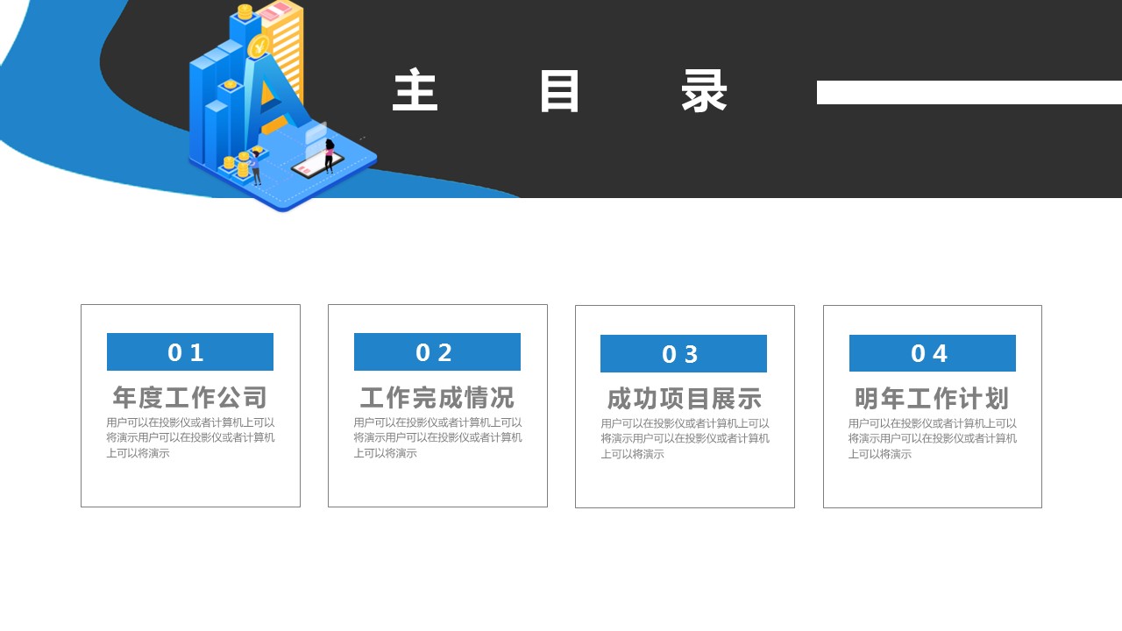
Task: Click the description paragraph under 成功项目展示
Action: [x=685, y=439]
